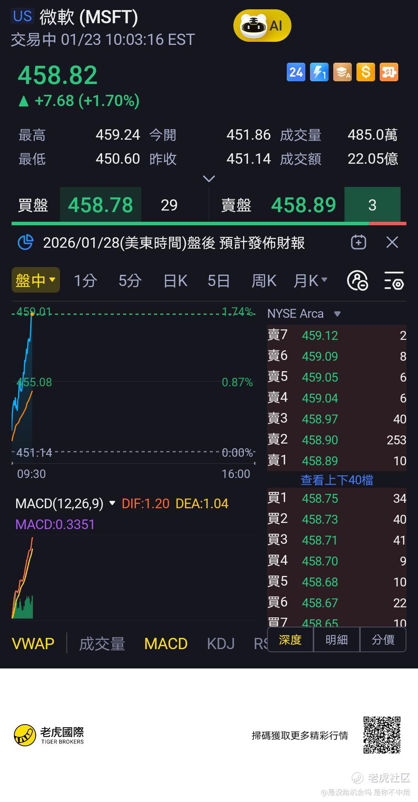
Task: Open MACD(12,26,9) parameter dropdown
Action: pyautogui.click(x=65, y=504)
